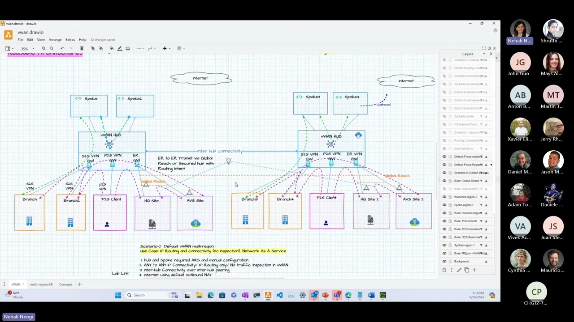Switch to the Concepts page tab

click(65, 284)
